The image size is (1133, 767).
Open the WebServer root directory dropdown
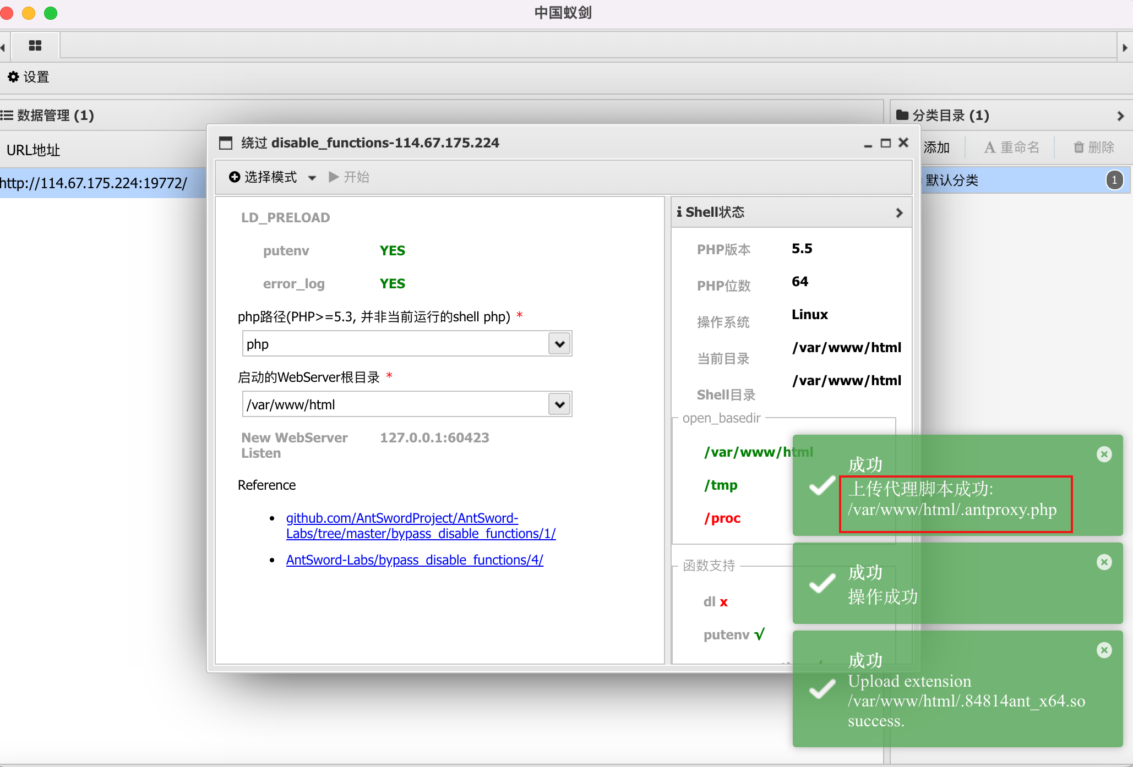[x=559, y=404]
